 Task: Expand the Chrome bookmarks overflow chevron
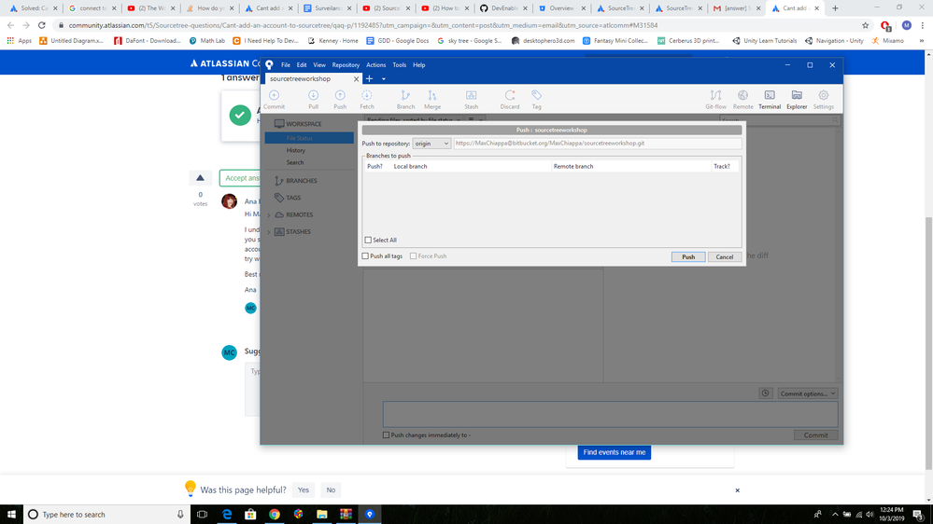(922, 41)
